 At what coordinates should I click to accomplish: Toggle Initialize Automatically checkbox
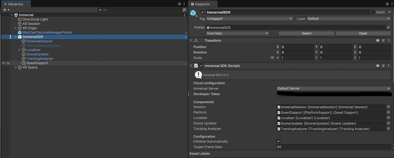coord(278,141)
